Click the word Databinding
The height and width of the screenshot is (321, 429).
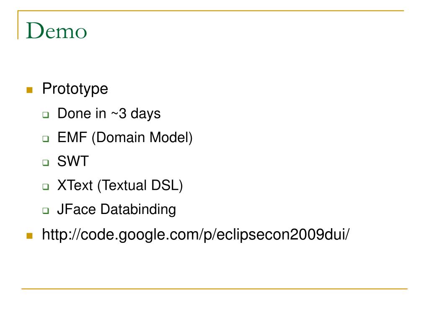pos(138,210)
